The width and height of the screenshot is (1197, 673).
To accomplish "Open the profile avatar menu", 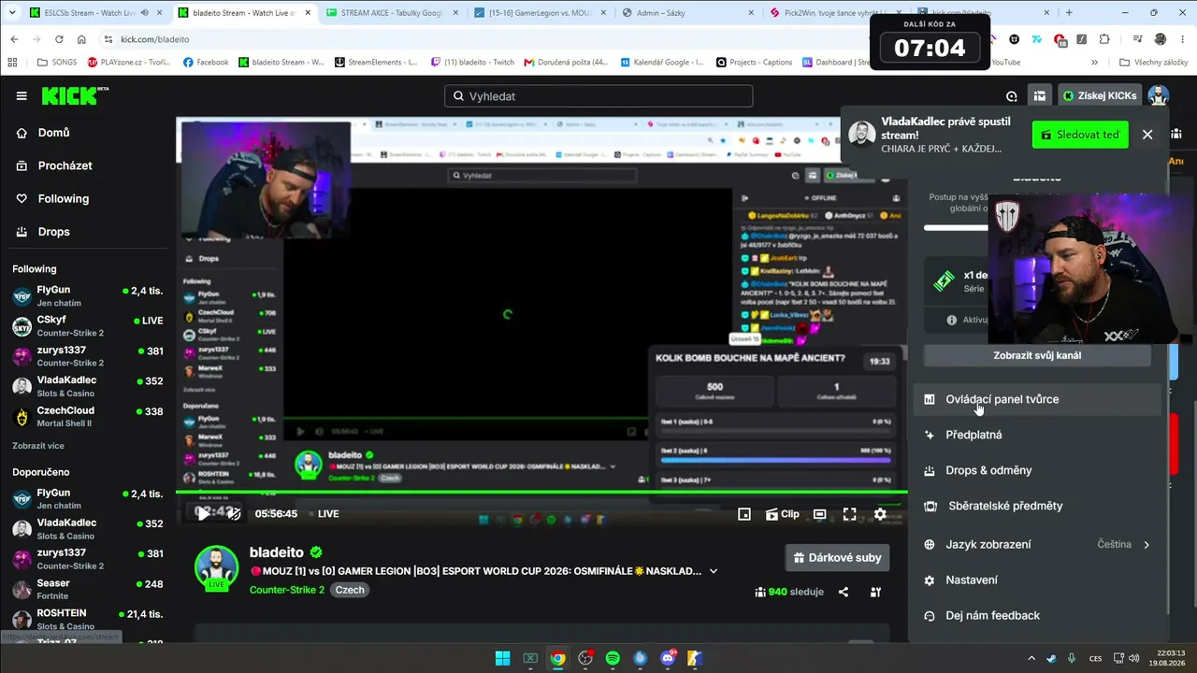I will (1159, 95).
